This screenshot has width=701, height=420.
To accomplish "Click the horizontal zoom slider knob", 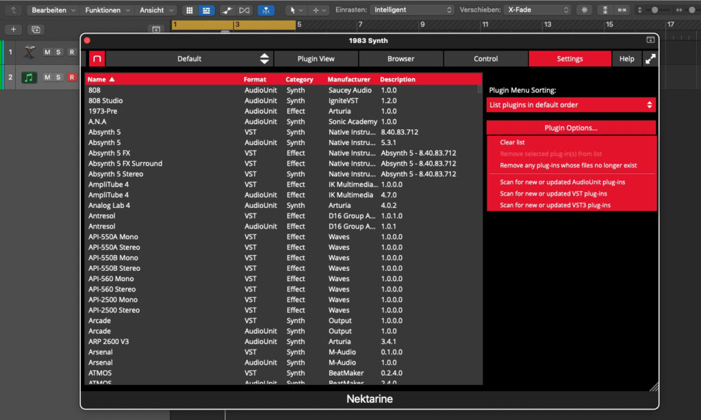I will click(692, 10).
